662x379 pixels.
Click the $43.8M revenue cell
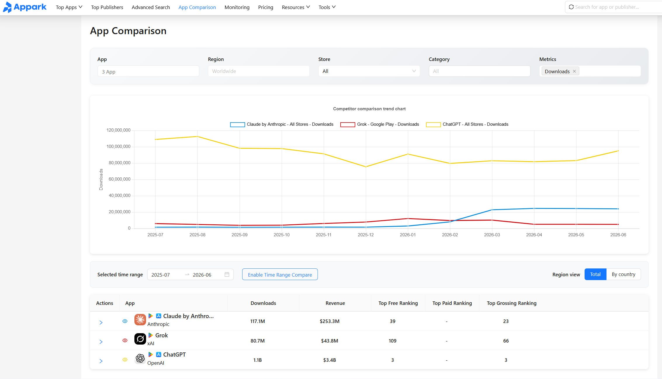(330, 341)
